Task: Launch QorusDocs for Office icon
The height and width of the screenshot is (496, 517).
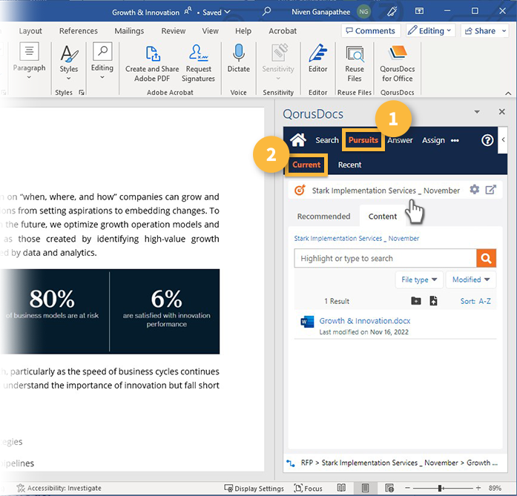Action: 398,53
